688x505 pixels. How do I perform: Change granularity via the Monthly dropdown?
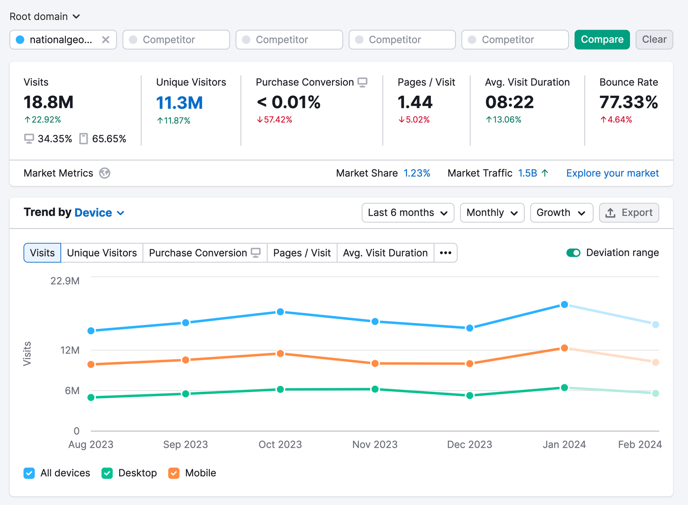coord(491,212)
